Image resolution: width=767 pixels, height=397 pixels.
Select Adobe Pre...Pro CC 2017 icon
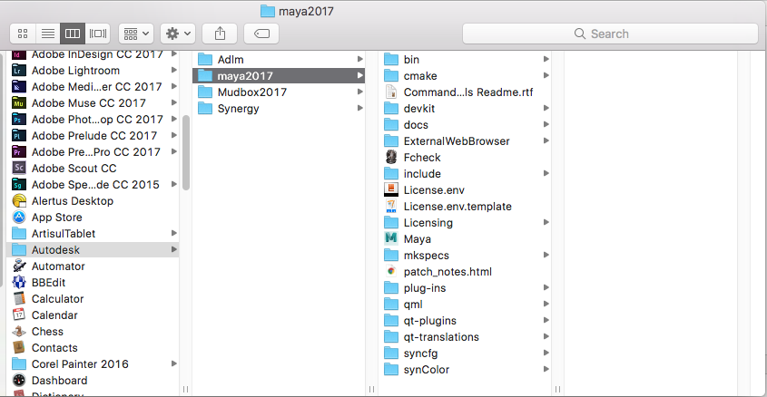tap(18, 152)
